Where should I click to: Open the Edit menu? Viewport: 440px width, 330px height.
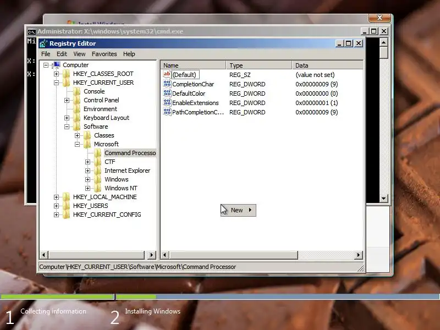coord(62,54)
